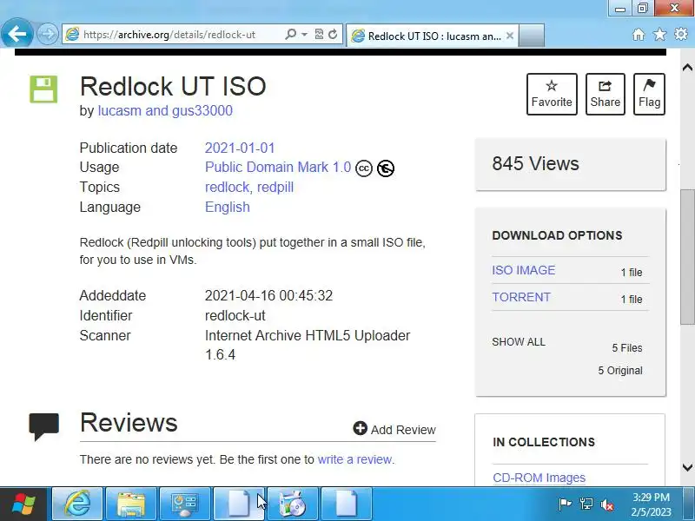
Task: Download the TORRENT file
Action: [x=521, y=297]
